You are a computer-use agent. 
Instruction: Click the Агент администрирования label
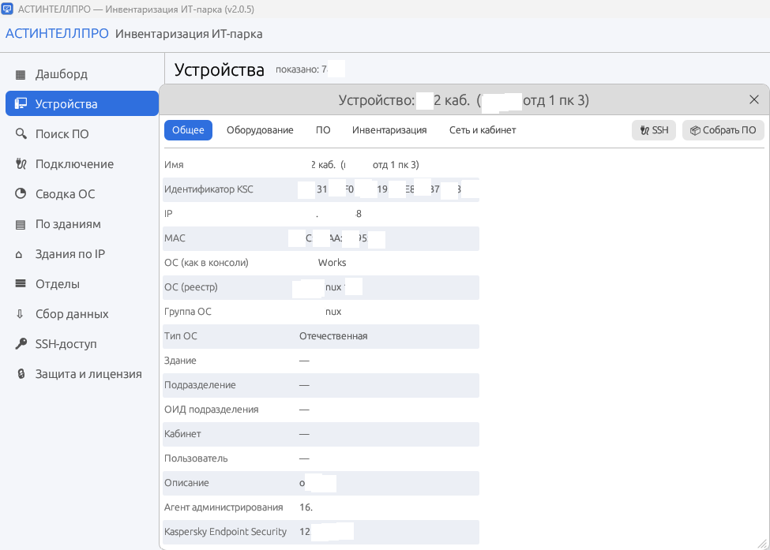coord(223,507)
